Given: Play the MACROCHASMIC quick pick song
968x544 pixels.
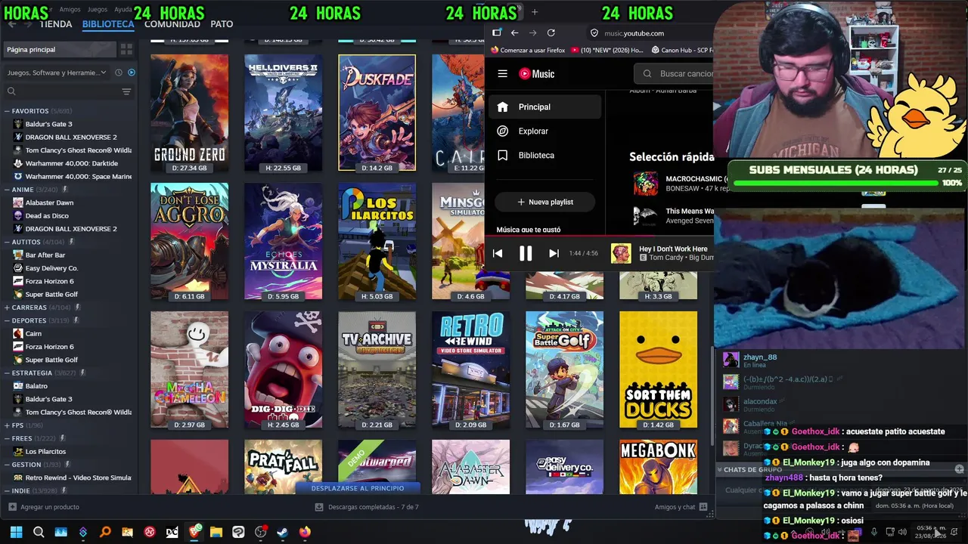Looking at the screenshot, I should point(646,184).
